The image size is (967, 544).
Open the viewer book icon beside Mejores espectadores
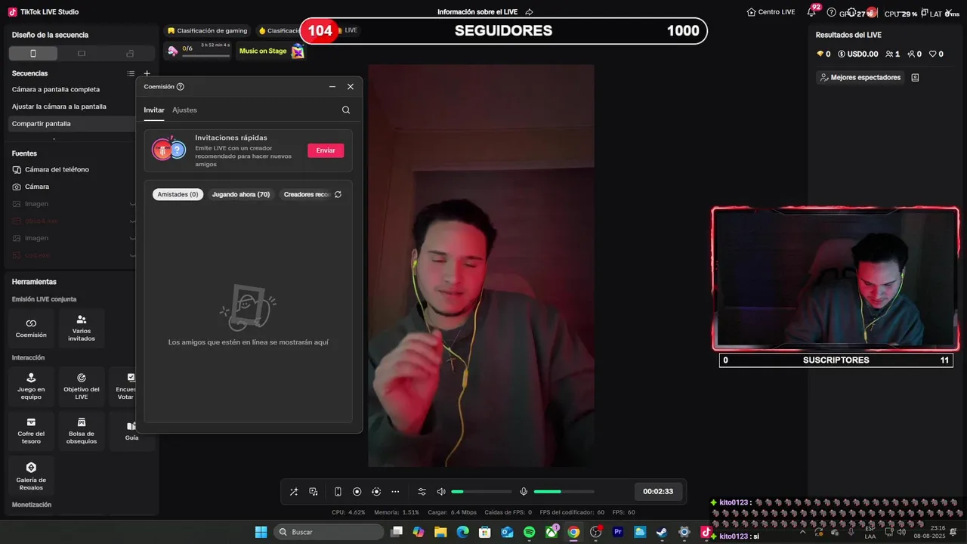pos(915,77)
